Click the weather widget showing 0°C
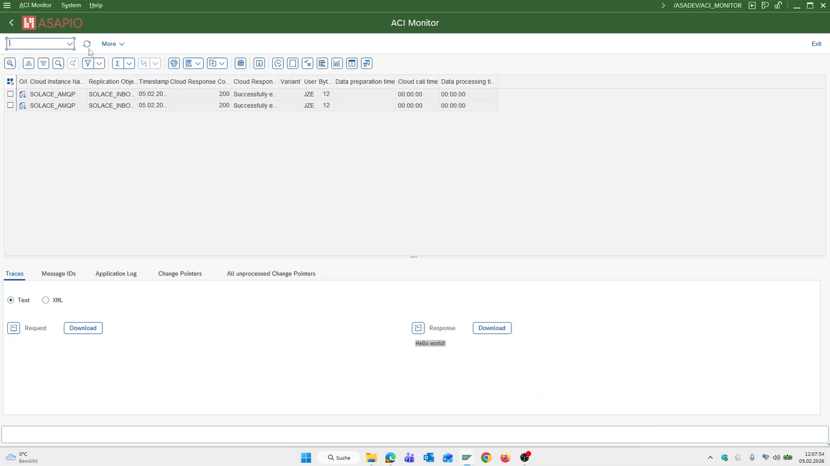This screenshot has width=830, height=466. click(x=21, y=457)
